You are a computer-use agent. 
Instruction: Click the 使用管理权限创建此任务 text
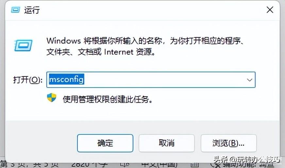108,99
